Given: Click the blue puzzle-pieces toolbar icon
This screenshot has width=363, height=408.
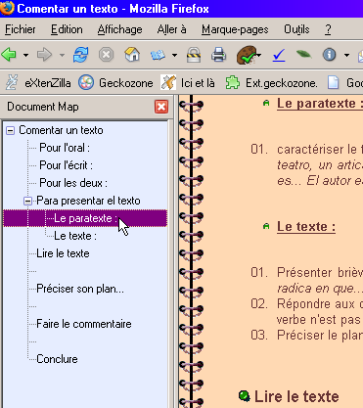Looking at the screenshot, I should pos(158,55).
